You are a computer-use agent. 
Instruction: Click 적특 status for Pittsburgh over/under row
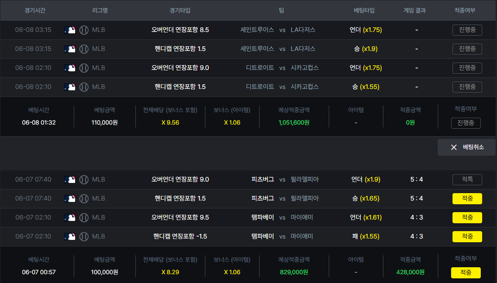467,180
